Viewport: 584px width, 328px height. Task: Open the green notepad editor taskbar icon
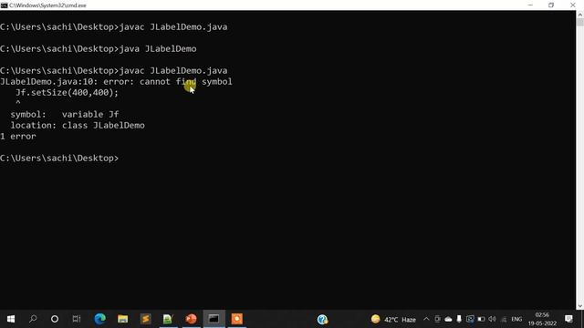[x=168, y=319]
